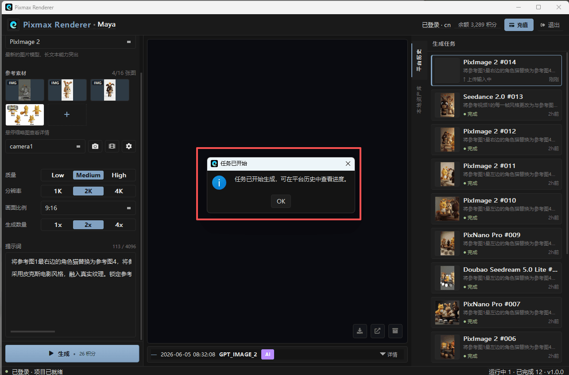The width and height of the screenshot is (569, 375).
Task: Click 退出 to log out
Action: [550, 25]
